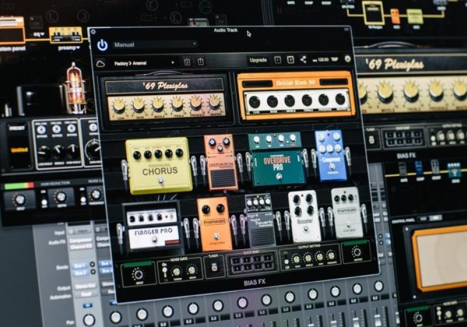Select the white Booster pedal
The height and width of the screenshot is (327, 467).
304,217
